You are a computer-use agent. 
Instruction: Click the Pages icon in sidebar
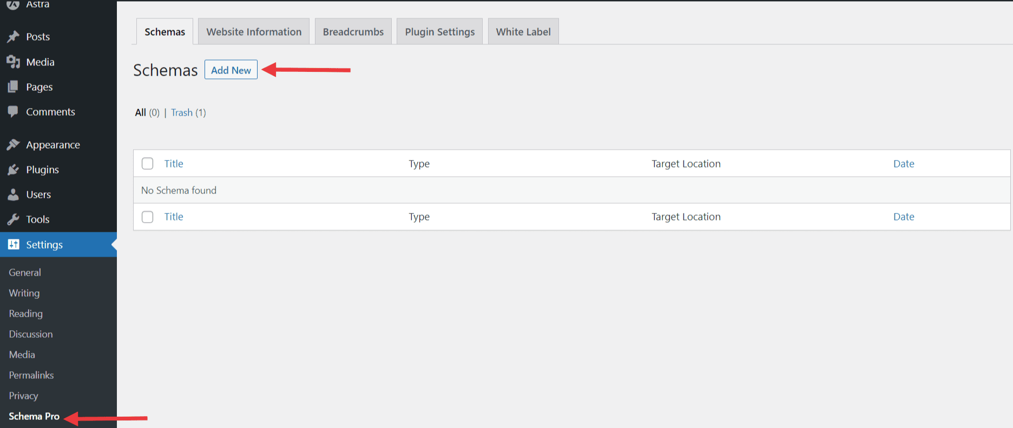tap(13, 87)
